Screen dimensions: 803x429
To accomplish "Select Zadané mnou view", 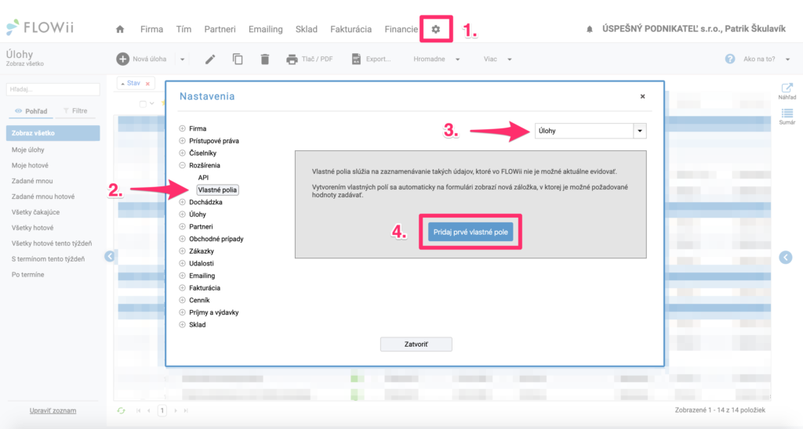I will [32, 181].
